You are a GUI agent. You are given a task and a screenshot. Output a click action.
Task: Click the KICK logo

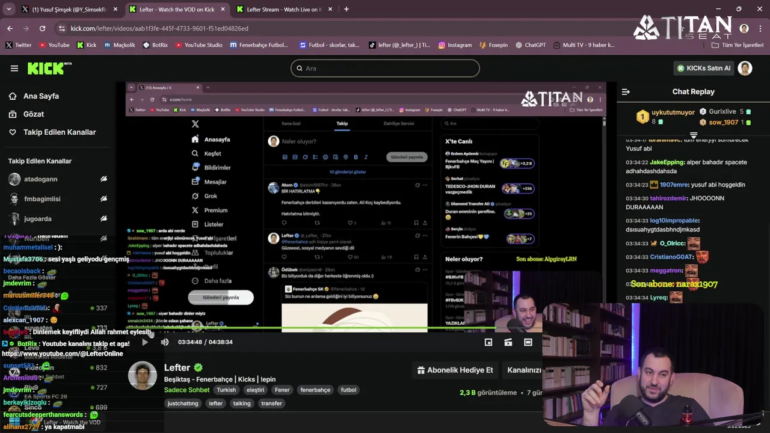pos(49,68)
